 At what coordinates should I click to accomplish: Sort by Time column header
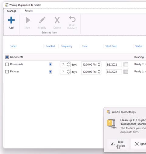point(85,46)
